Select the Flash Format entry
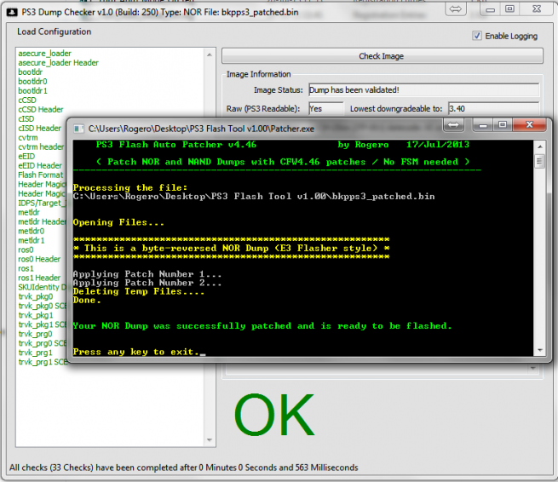Screen dimensions: 558x482 (x=41, y=175)
